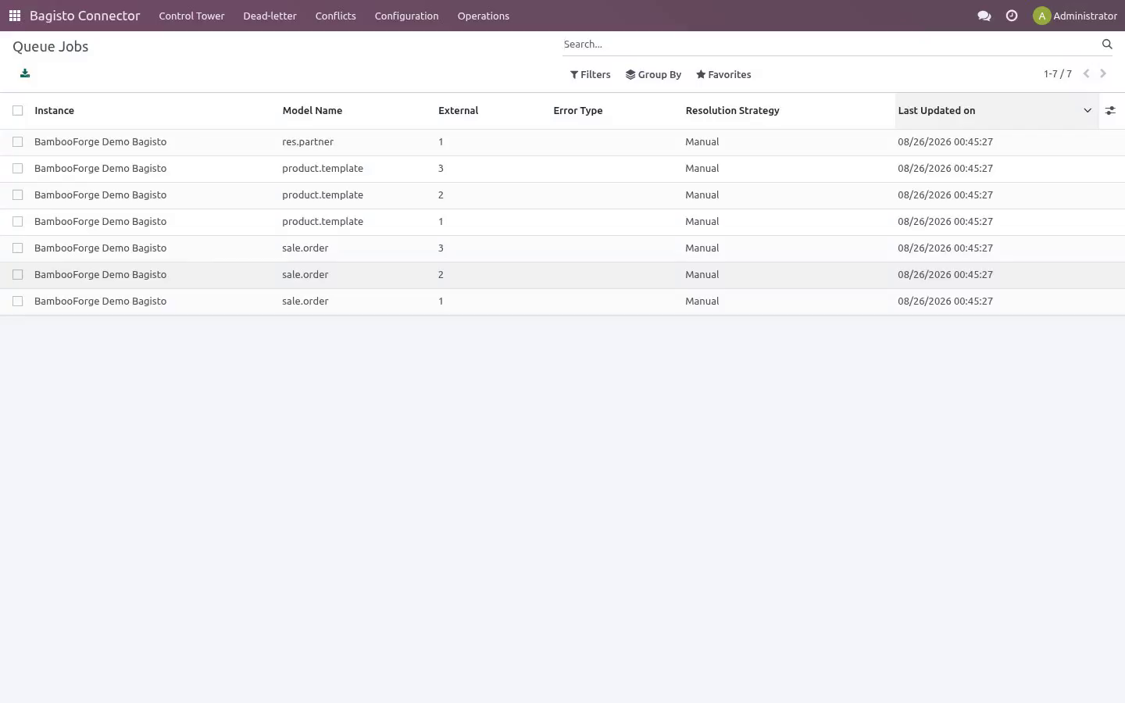The image size is (1125, 703).
Task: Sort by Error Type column header
Action: point(616,111)
